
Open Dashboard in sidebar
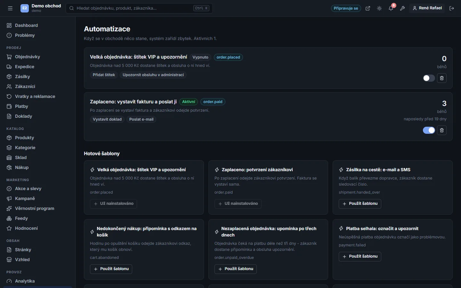pos(38,25)
